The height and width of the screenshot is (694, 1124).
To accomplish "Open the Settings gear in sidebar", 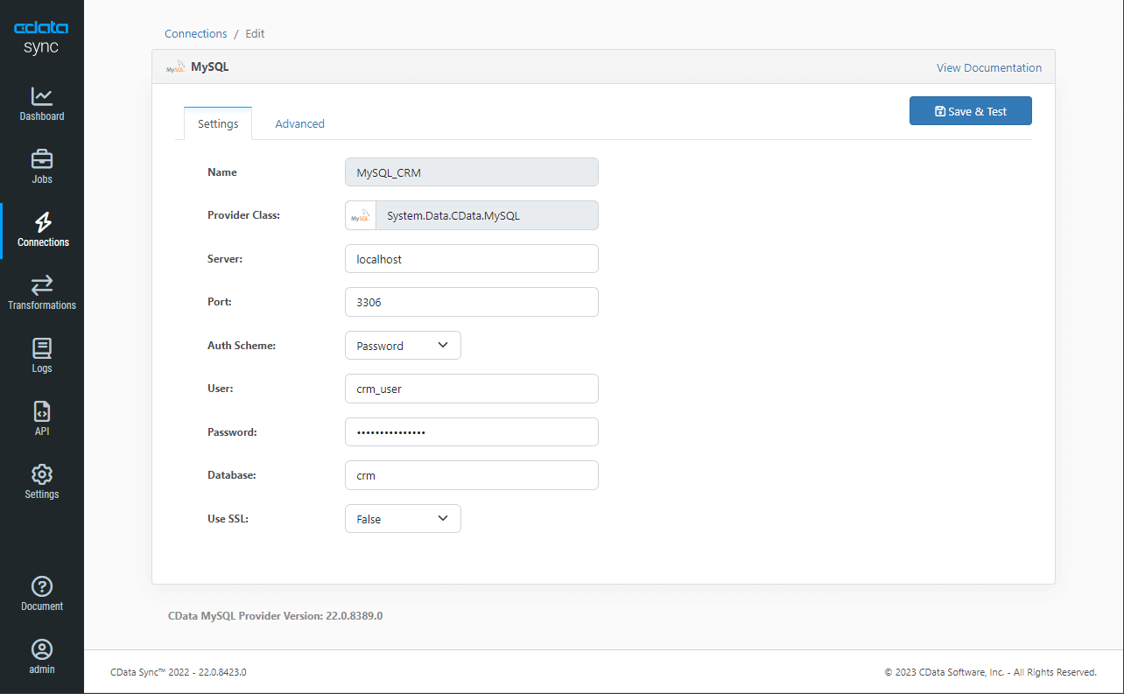I will [41, 481].
